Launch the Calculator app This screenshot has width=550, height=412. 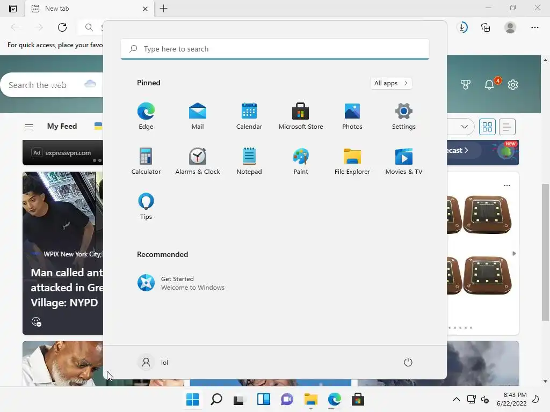[146, 161]
